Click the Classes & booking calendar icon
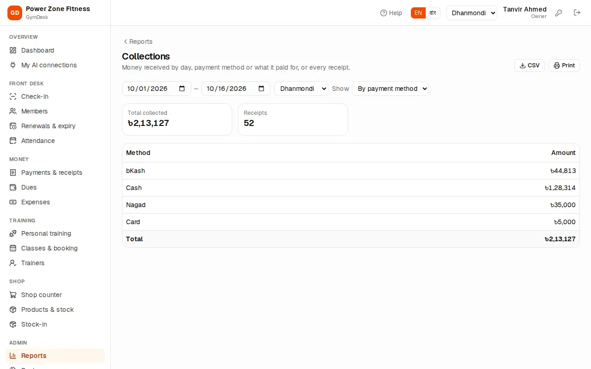The height and width of the screenshot is (369, 591). coord(13,248)
